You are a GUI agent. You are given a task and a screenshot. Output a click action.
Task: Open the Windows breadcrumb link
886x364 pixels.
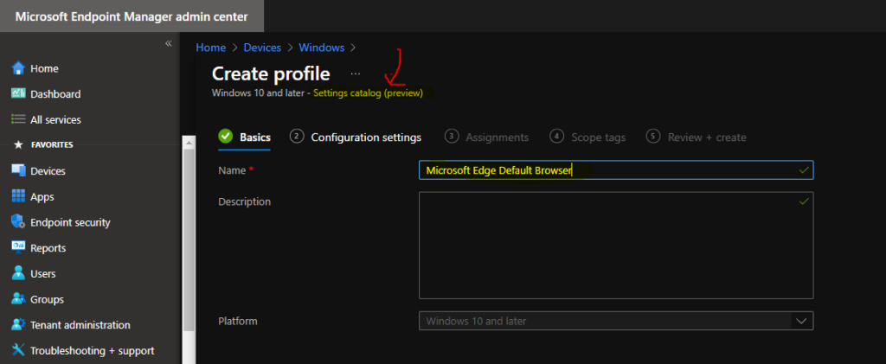(322, 48)
